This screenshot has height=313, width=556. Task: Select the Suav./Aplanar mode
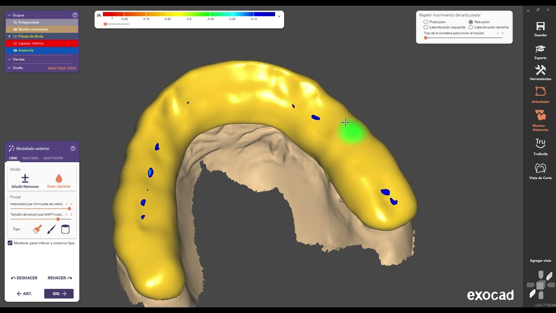point(59,181)
